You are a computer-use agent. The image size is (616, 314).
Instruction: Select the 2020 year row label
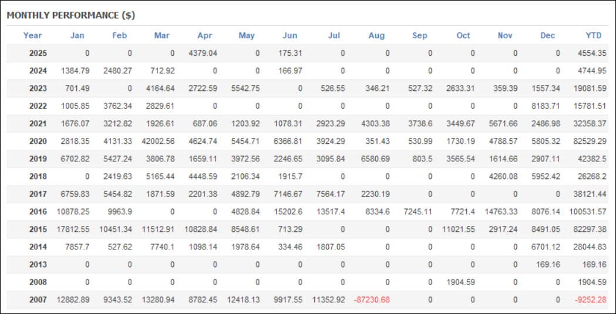click(x=38, y=141)
